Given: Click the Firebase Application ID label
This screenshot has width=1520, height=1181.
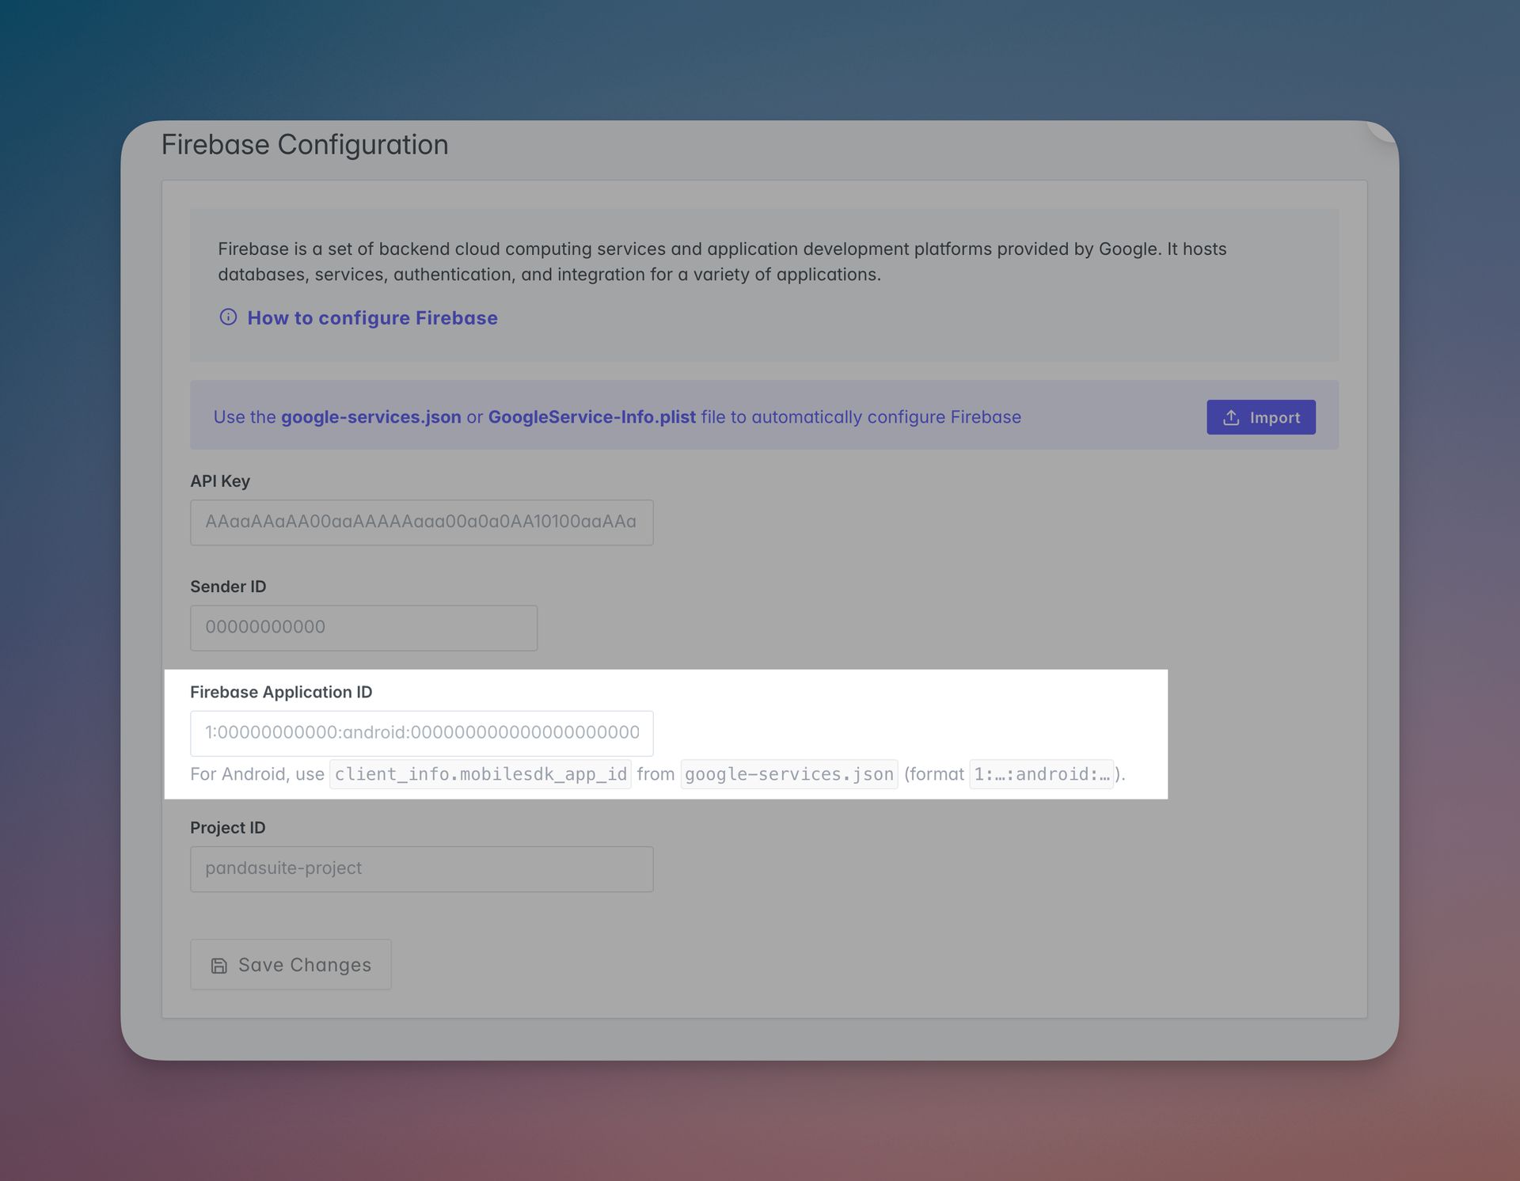Looking at the screenshot, I should [x=281, y=692].
